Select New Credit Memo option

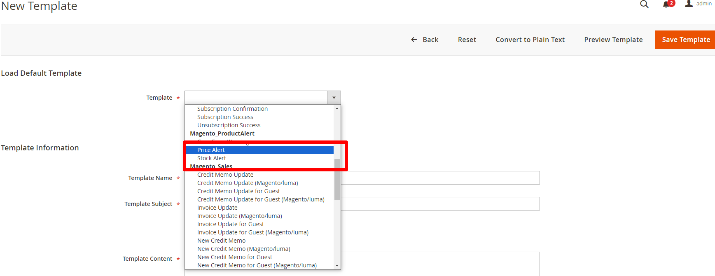pyautogui.click(x=221, y=241)
